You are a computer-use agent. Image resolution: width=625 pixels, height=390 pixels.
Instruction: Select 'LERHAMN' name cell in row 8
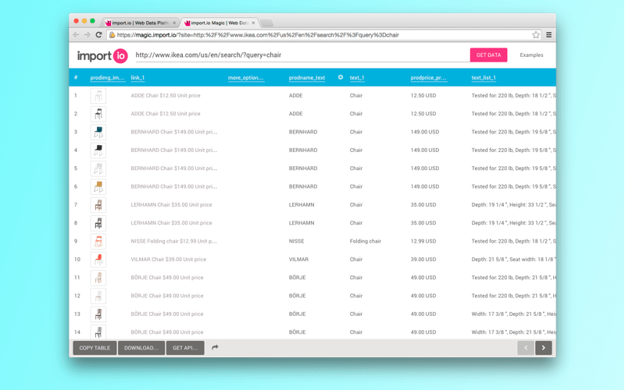[x=302, y=223]
